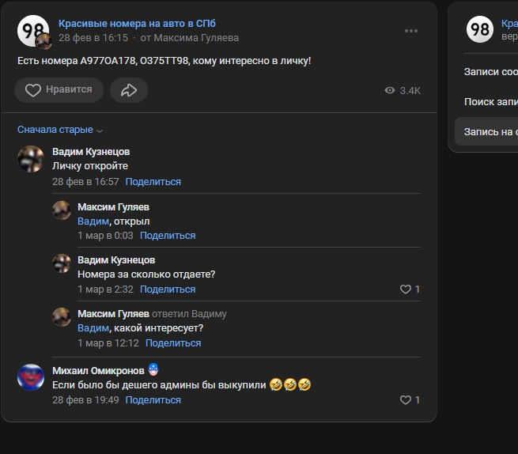Select the Записи сообщества menu item in the sidebar
This screenshot has width=518, height=454.
[x=491, y=72]
